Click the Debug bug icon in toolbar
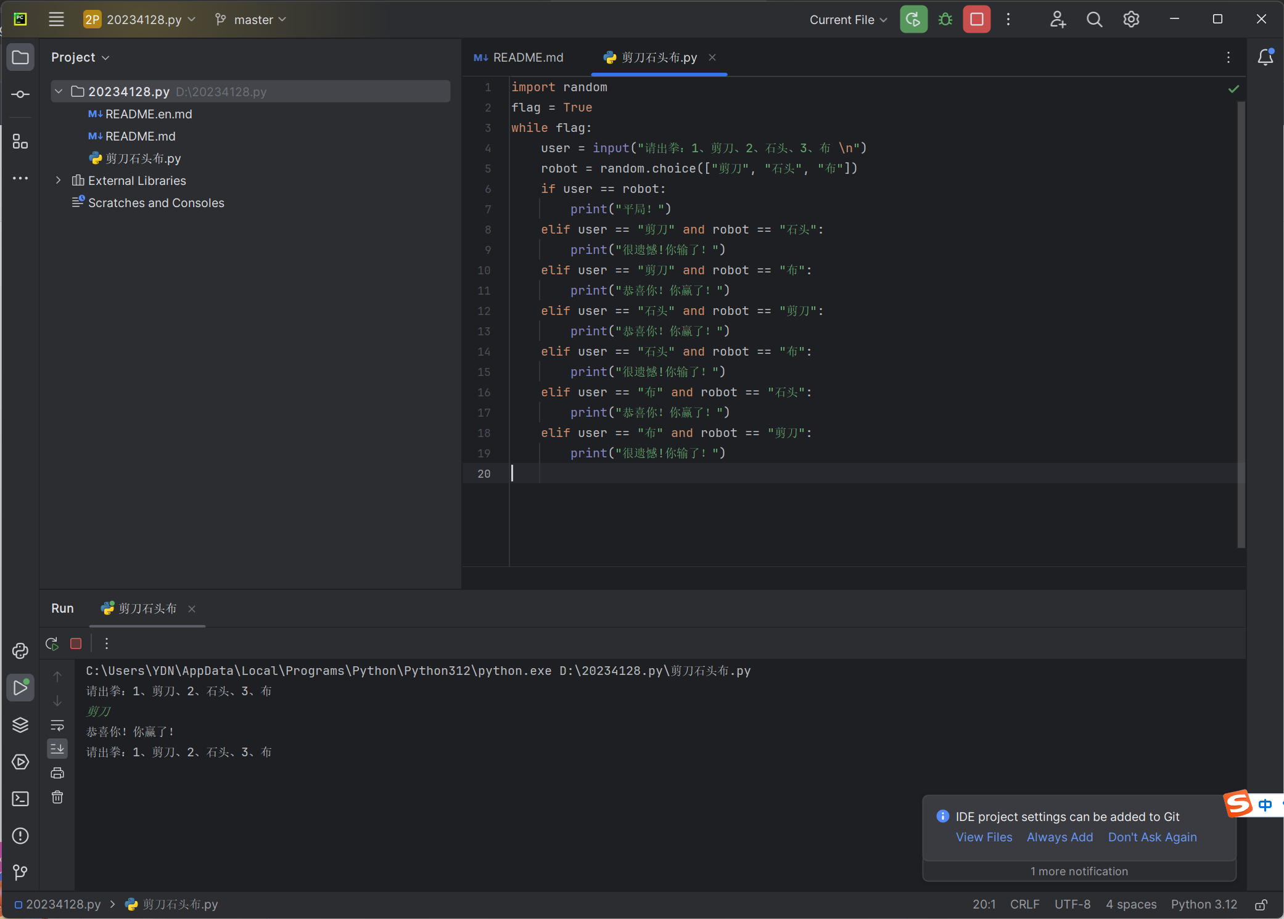This screenshot has height=919, width=1284. point(945,20)
